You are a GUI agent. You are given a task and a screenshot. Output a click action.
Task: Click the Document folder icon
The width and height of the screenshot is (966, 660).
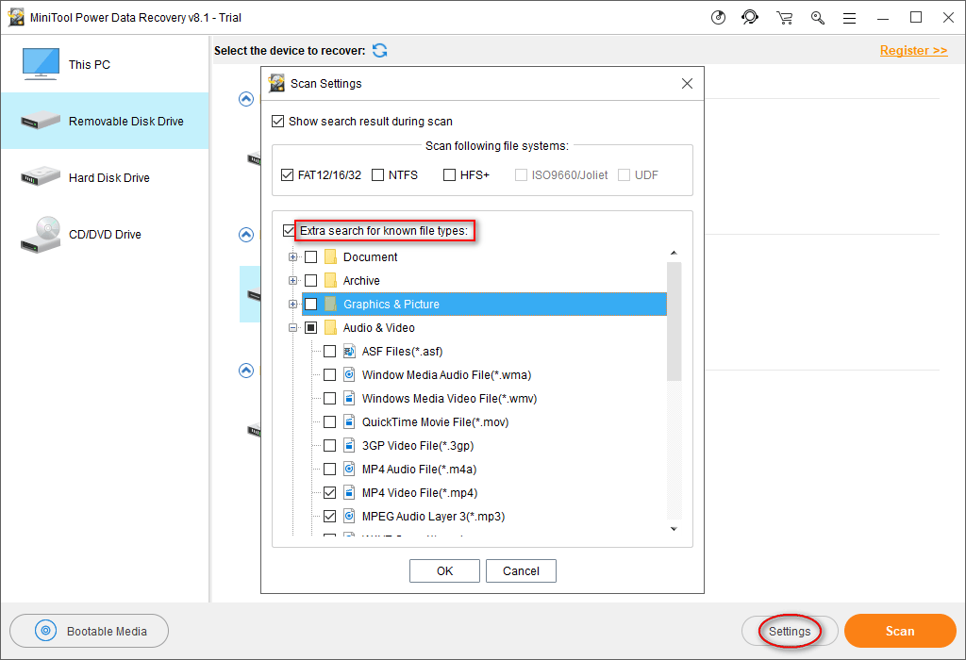330,256
